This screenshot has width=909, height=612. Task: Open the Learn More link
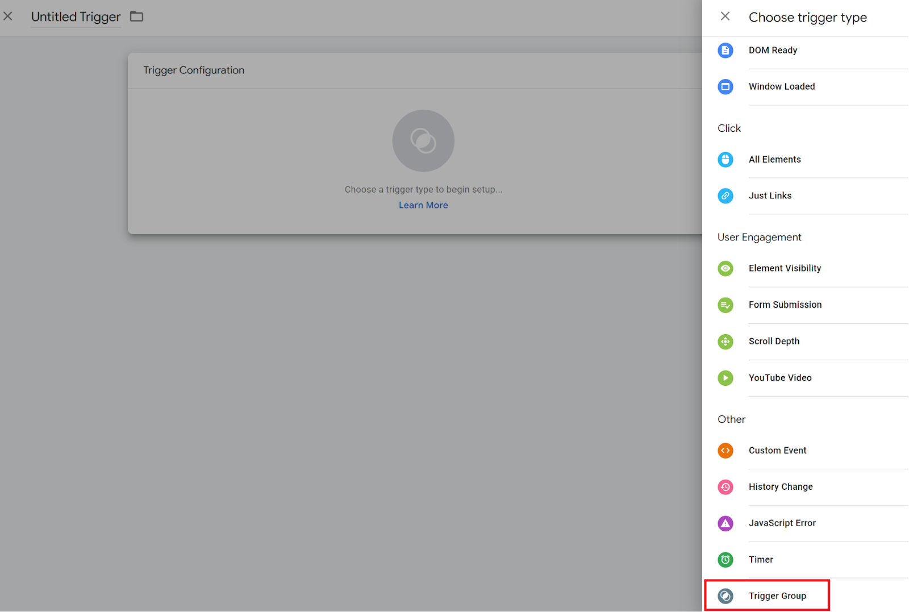click(x=423, y=205)
